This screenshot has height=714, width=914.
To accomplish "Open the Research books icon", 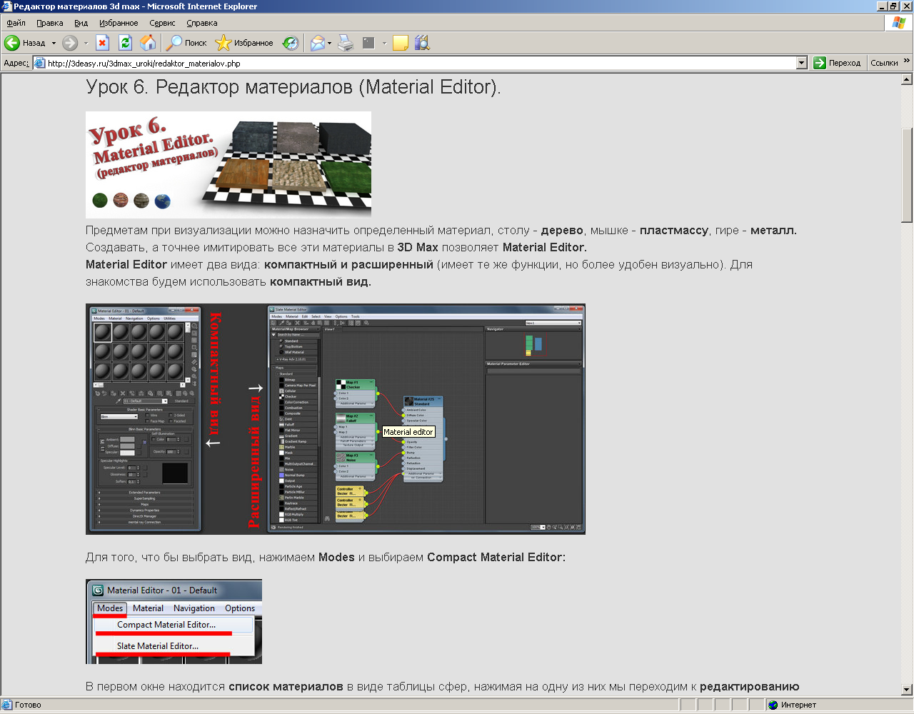I will coord(422,43).
